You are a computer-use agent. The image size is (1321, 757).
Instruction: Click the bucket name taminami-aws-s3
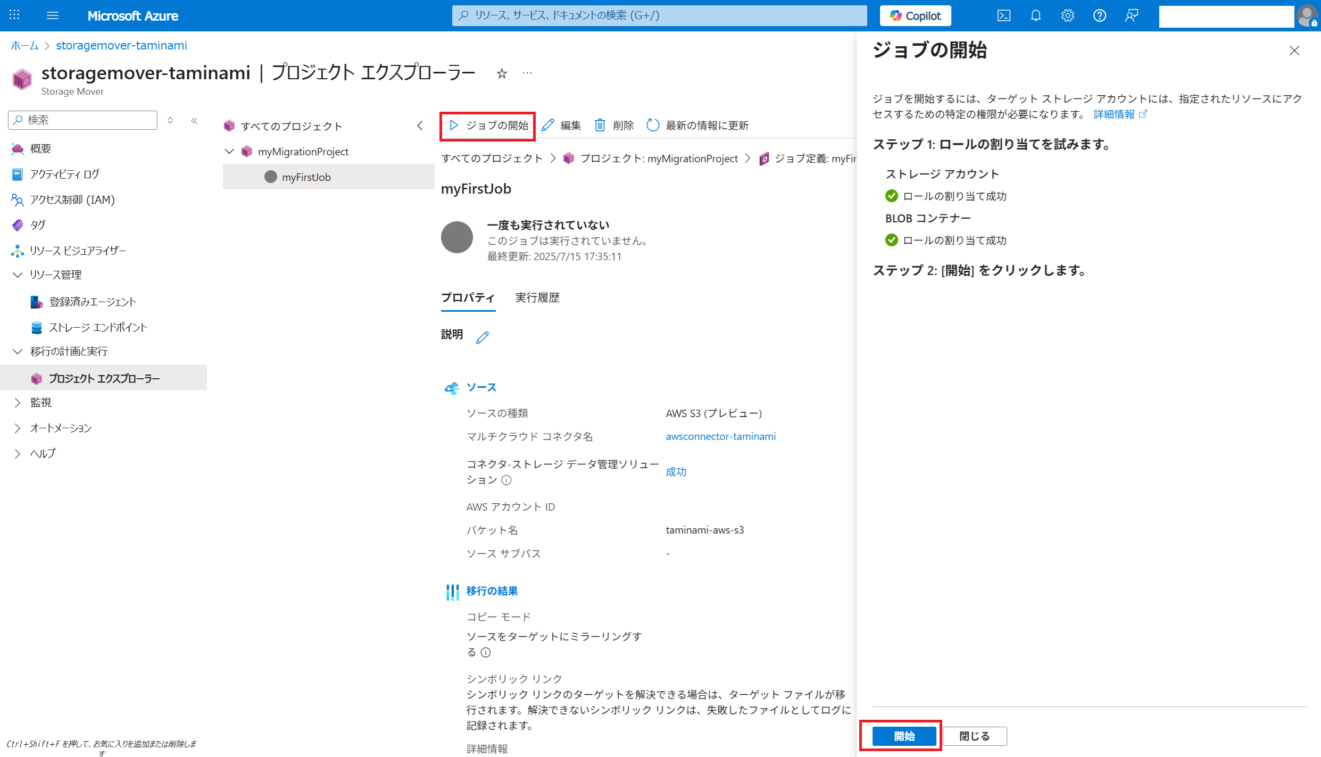[x=704, y=530]
